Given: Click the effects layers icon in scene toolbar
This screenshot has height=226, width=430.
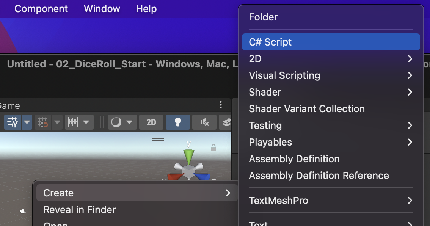Looking at the screenshot, I should click(x=226, y=122).
